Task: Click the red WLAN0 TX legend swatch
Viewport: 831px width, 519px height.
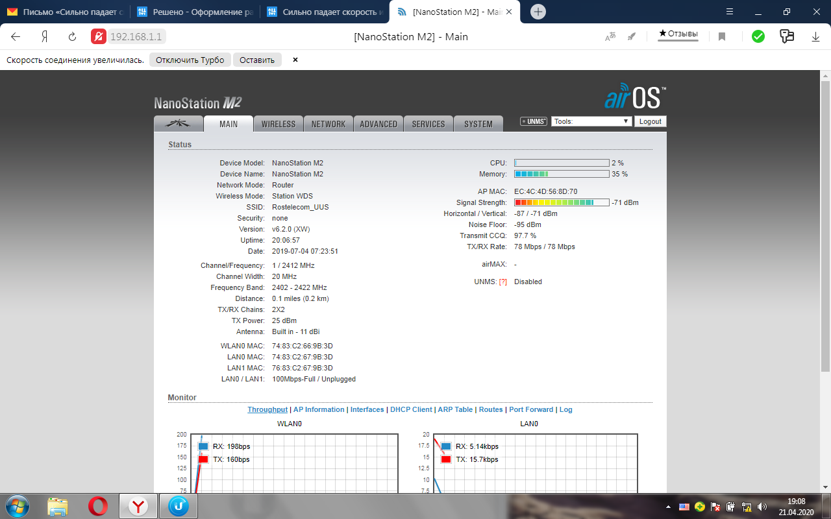Action: click(x=203, y=459)
